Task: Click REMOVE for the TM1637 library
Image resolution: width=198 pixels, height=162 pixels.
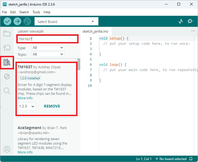Action: [x=52, y=106]
